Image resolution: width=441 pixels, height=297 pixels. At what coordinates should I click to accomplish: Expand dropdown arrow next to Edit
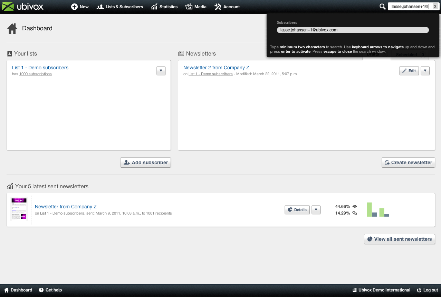click(x=425, y=71)
